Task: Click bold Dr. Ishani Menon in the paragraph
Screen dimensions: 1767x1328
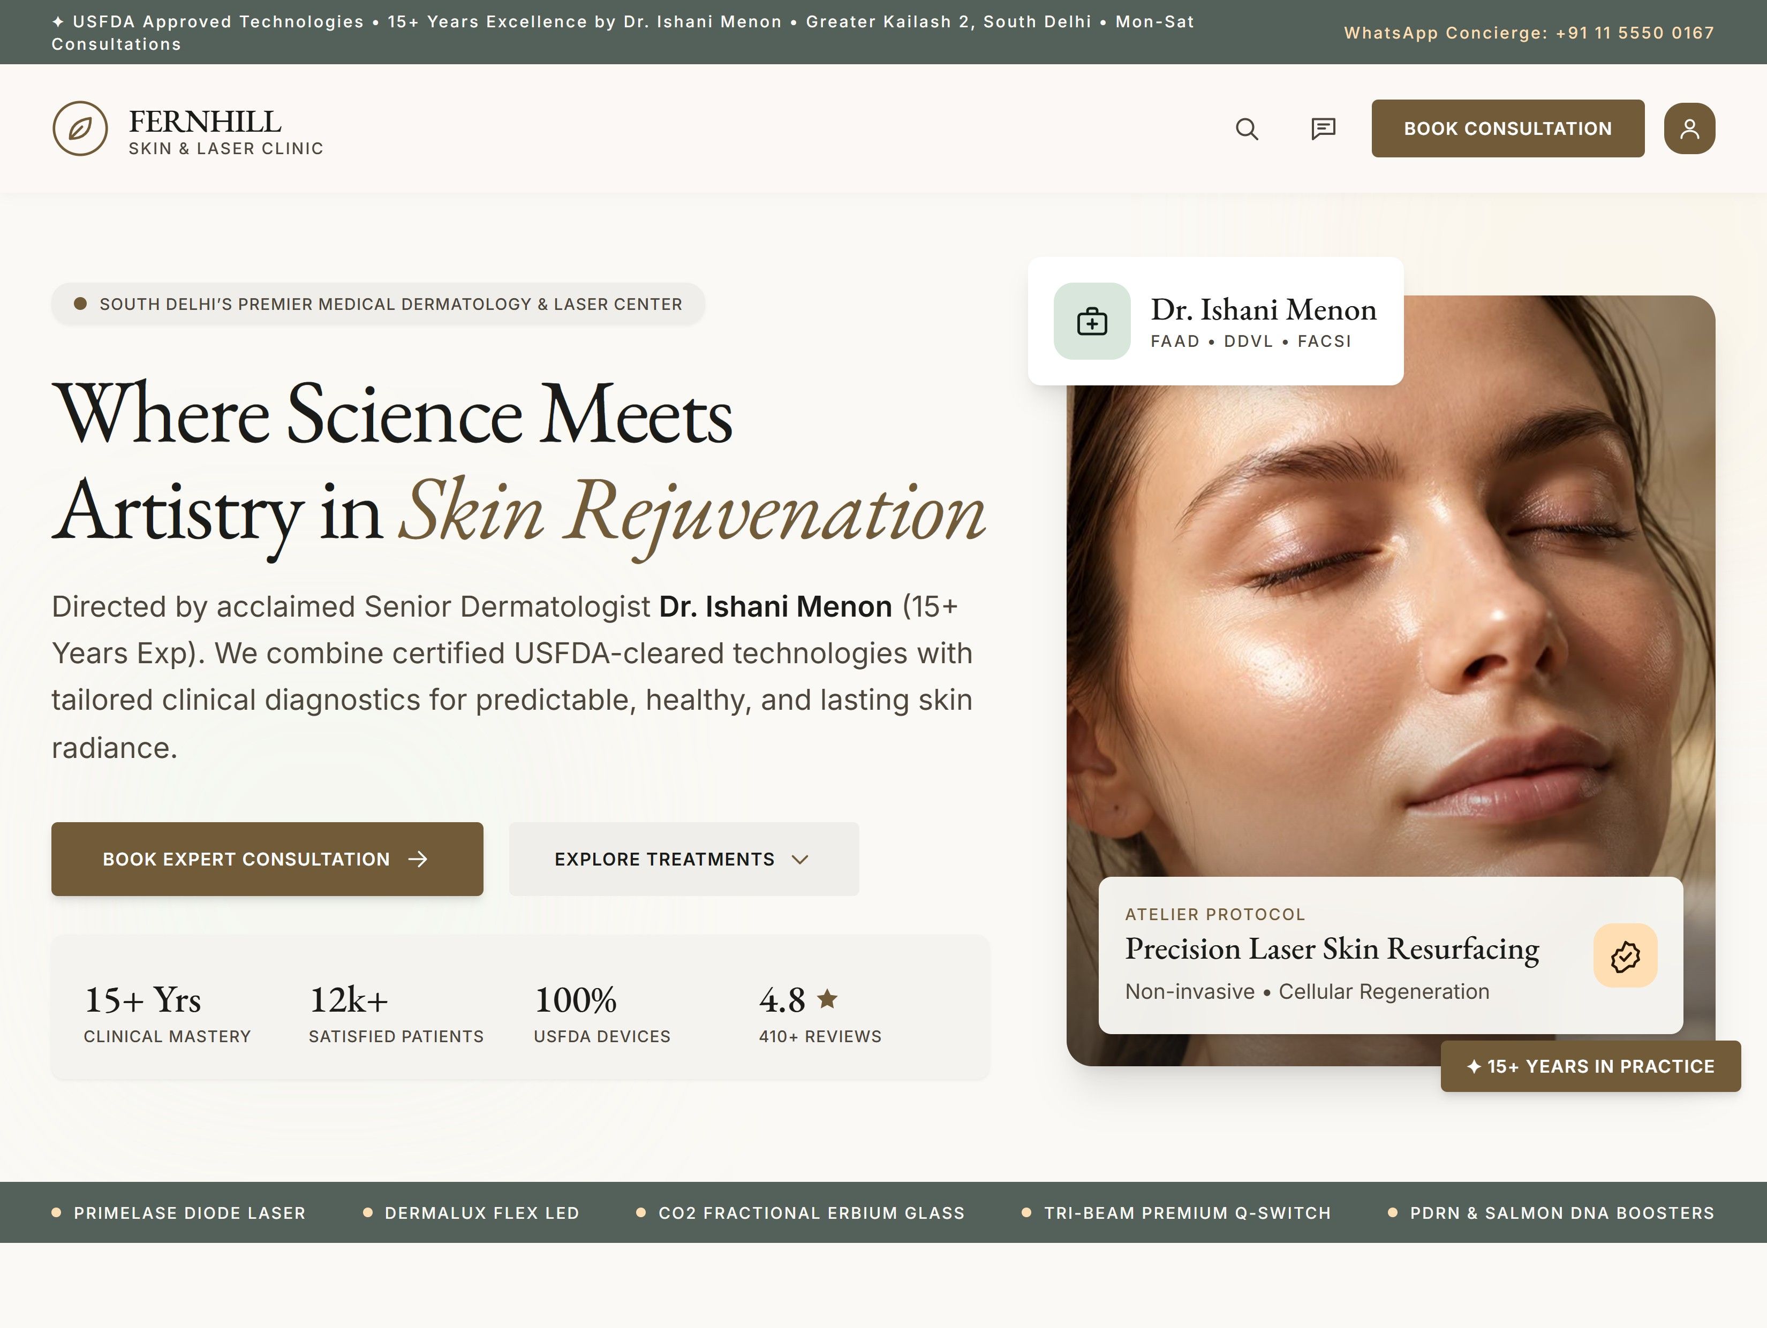Action: point(775,607)
